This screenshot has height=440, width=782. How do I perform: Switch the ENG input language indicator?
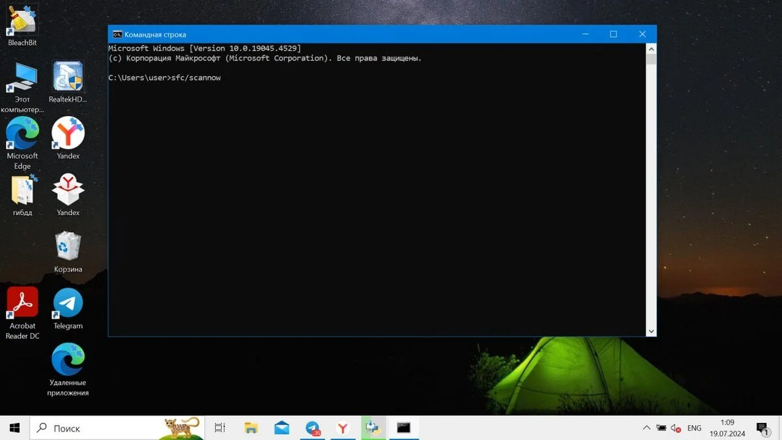[694, 428]
